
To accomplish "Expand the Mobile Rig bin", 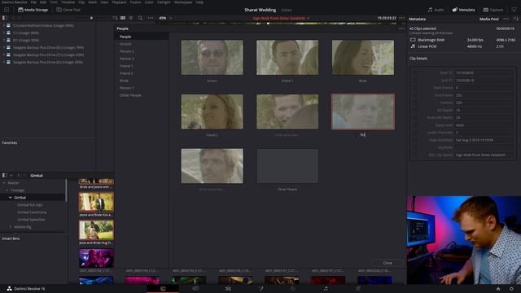I will (11, 226).
